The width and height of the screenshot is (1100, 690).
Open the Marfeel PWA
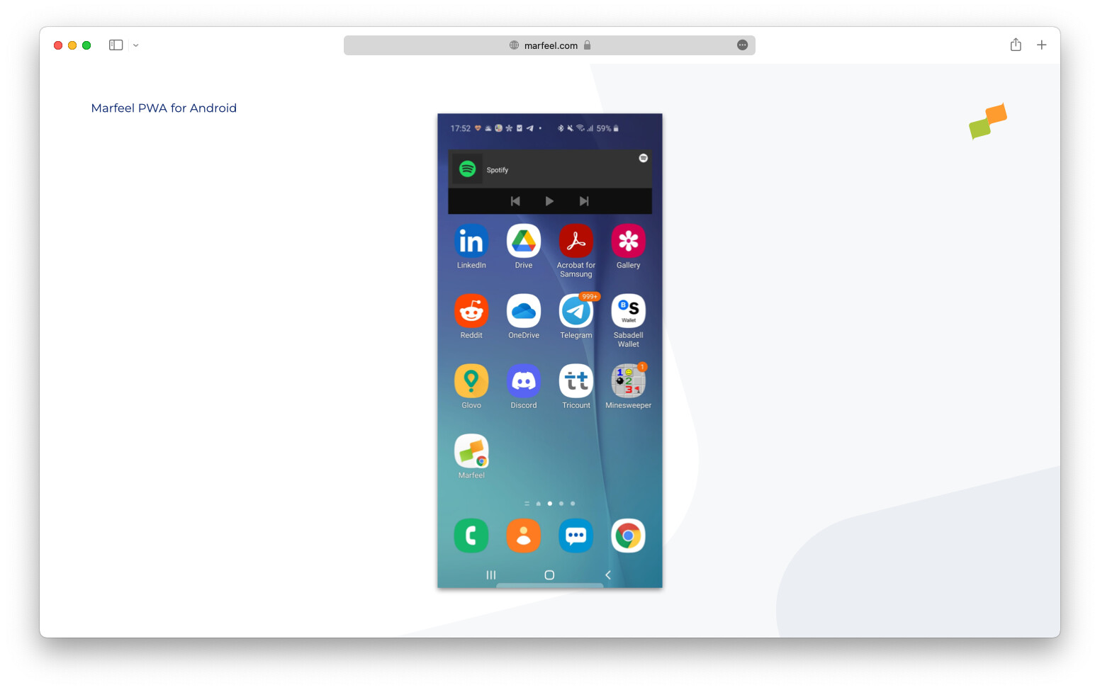pos(471,450)
